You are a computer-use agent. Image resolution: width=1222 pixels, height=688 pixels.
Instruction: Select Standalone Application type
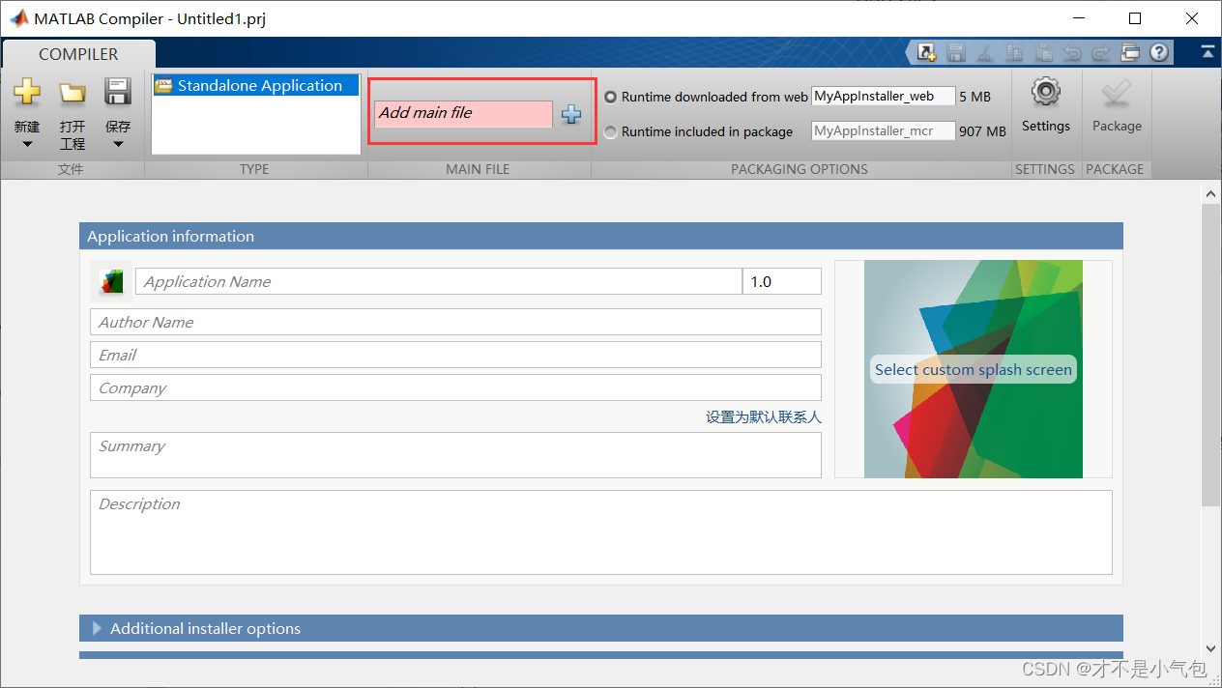click(256, 86)
